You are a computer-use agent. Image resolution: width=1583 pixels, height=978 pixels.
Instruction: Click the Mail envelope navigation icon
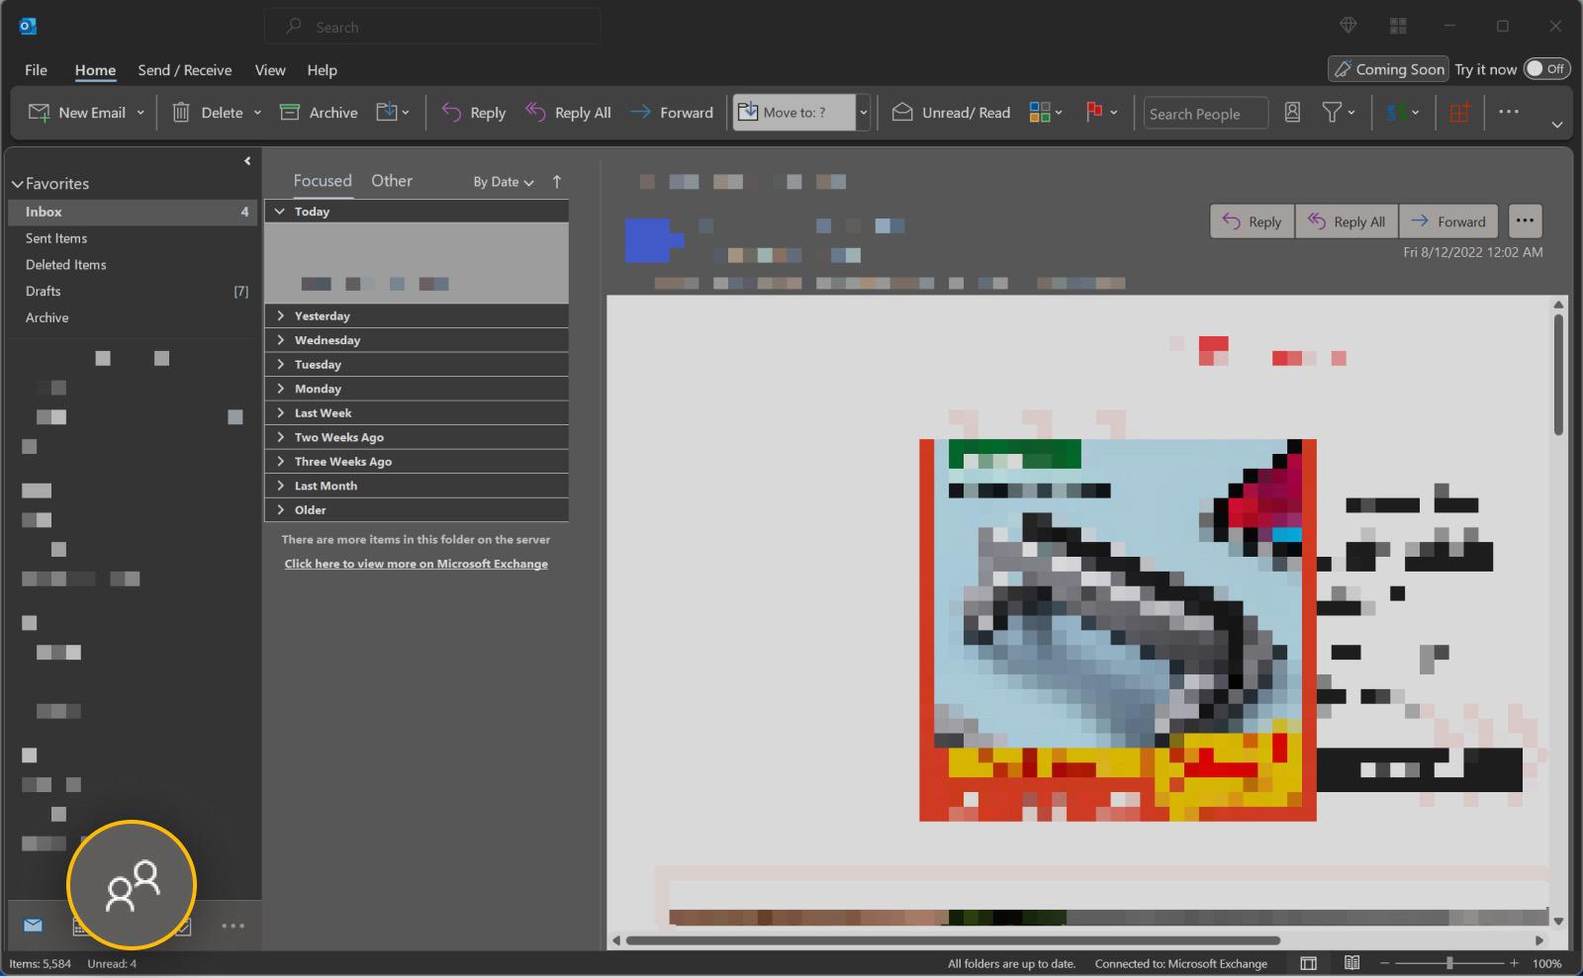tap(33, 926)
